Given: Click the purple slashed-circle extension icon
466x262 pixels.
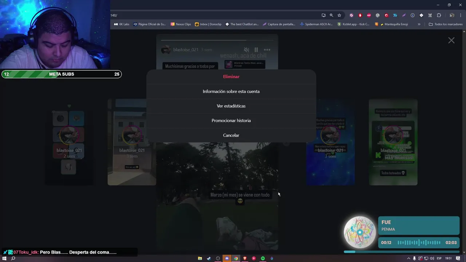Looking at the screenshot, I should pos(351,15).
